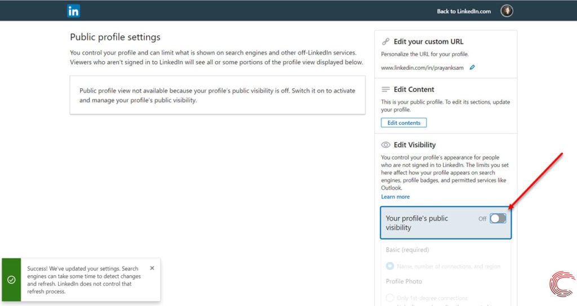Screen dimensions: 577x306
Task: Click the Profile Photo label
Action: (x=403, y=281)
